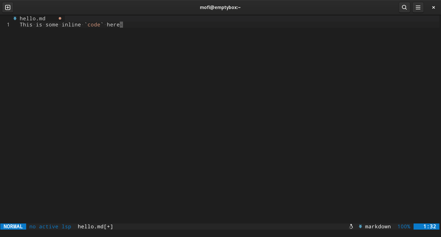441x237 pixels.
Task: Click the 'markdown' language label in the status bar
Action: (x=378, y=226)
